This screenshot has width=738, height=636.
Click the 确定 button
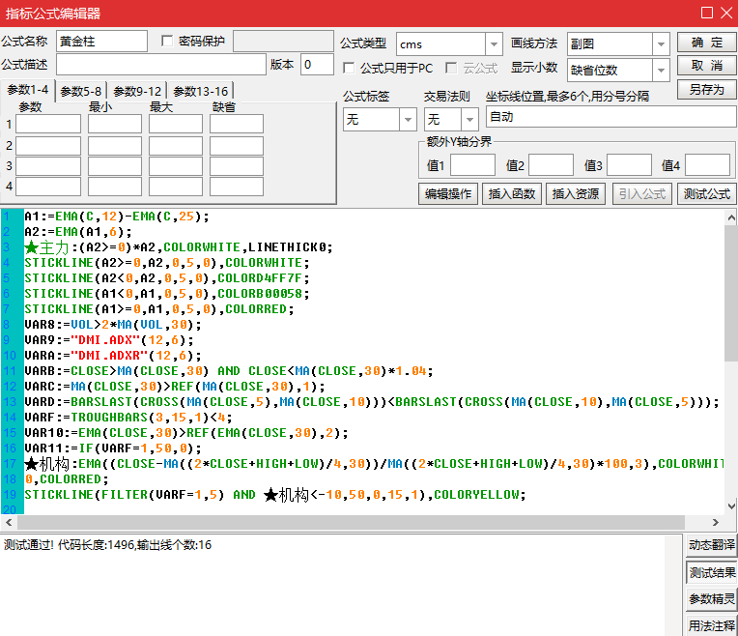(x=706, y=43)
